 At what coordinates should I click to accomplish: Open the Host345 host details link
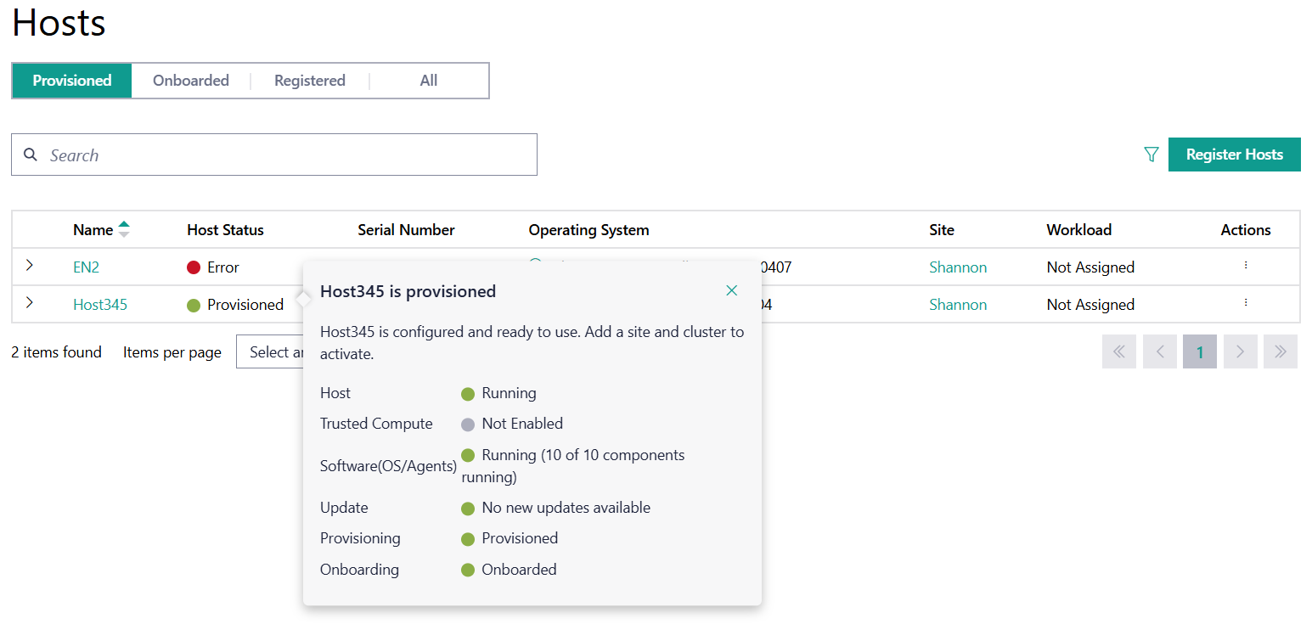pyautogui.click(x=99, y=304)
